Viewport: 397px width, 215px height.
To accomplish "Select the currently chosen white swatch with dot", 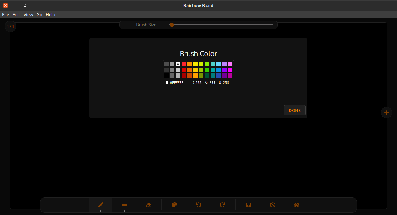I will pos(178,64).
